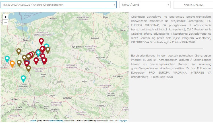Select the teal marker over Berlin
Image resolution: width=213 pixels, height=123 pixels.
click(x=7, y=59)
